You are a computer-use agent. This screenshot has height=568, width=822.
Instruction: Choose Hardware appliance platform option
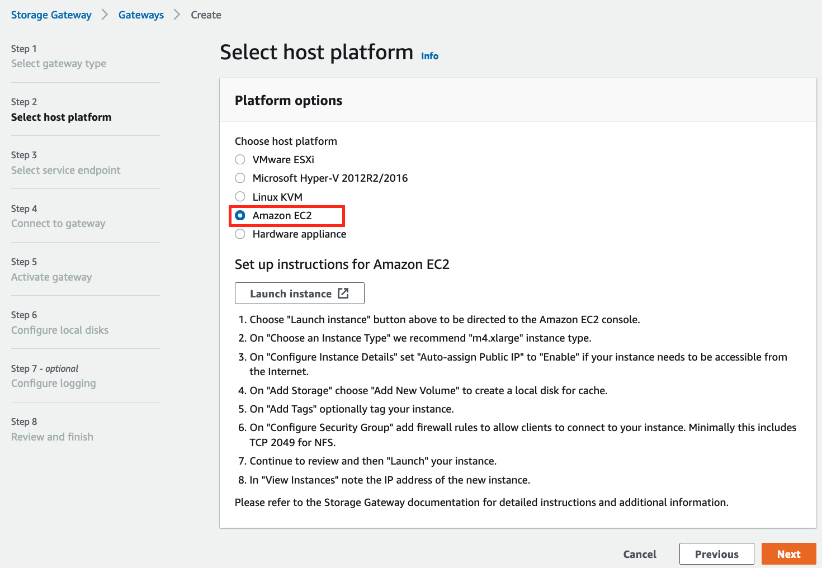point(240,234)
